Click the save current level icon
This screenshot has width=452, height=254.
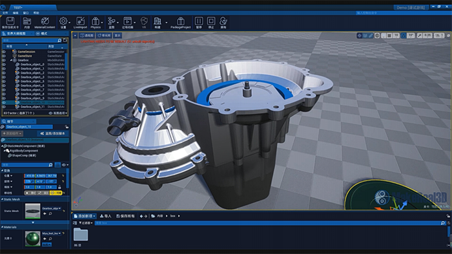click(10, 21)
